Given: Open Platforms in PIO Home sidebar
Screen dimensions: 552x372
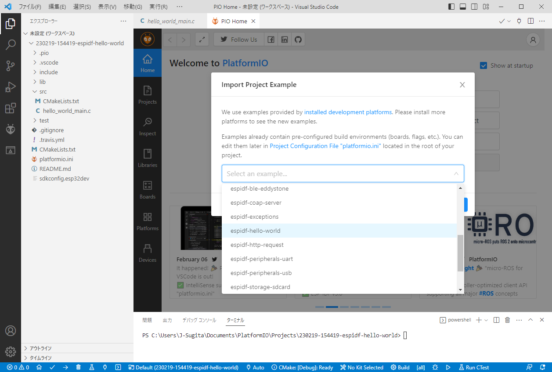Looking at the screenshot, I should click(148, 221).
